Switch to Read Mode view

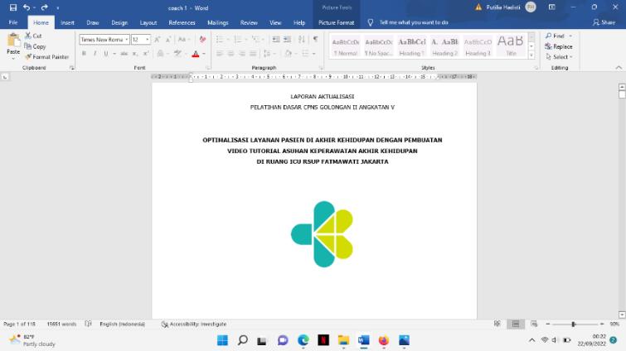tap(497, 324)
